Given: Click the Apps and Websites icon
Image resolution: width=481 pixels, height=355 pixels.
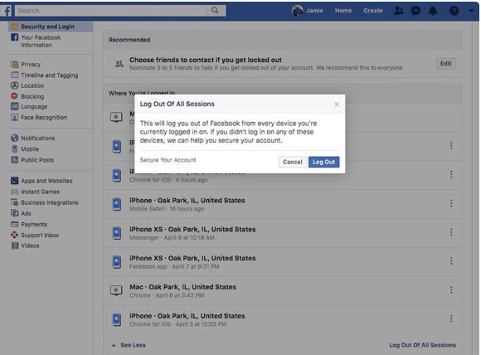Looking at the screenshot, I should coord(14,181).
